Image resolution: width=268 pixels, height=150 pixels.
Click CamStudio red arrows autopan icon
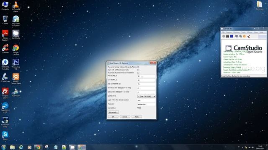[248, 36]
